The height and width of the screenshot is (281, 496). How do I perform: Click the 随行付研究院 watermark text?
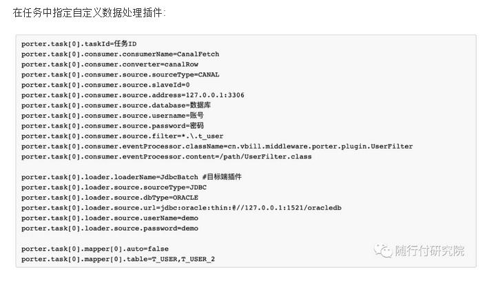[430, 251]
